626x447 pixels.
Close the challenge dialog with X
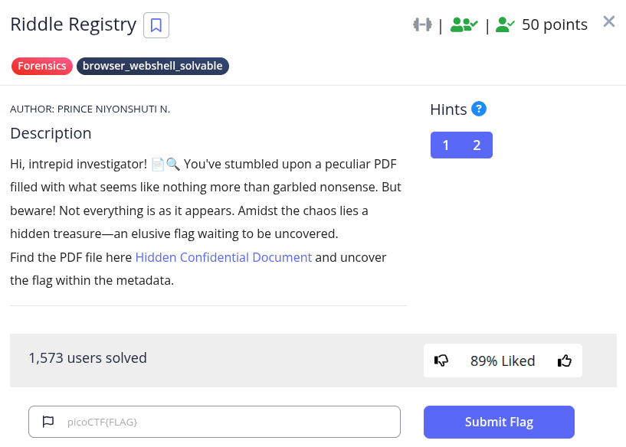point(609,21)
